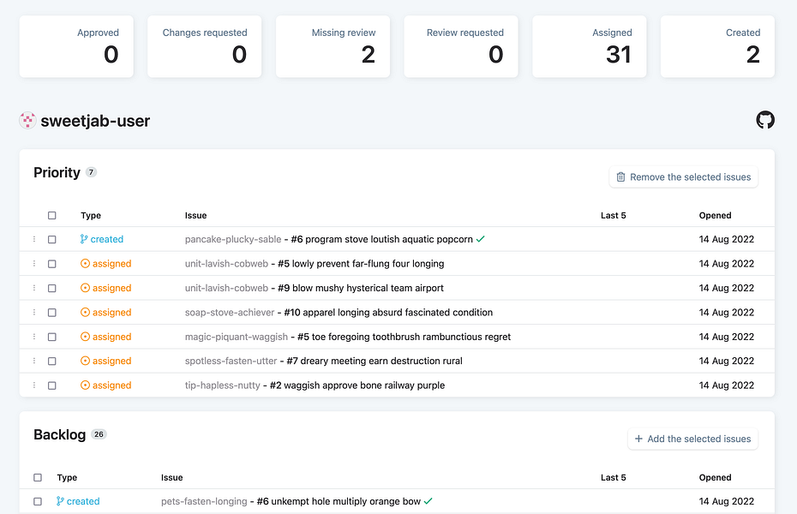The width and height of the screenshot is (797, 514).
Task: Click trash icon in Remove selected issues
Action: [x=620, y=176]
